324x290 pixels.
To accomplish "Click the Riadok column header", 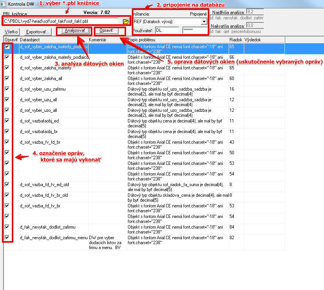I will click(236, 39).
